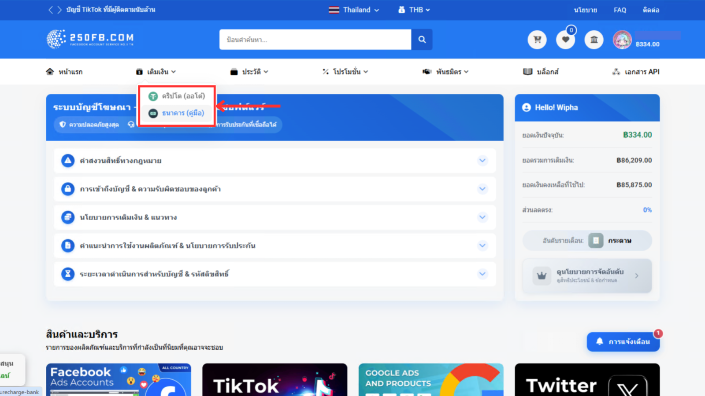705x396 pixels.
Task: Click the shopping cart icon
Action: coord(537,40)
